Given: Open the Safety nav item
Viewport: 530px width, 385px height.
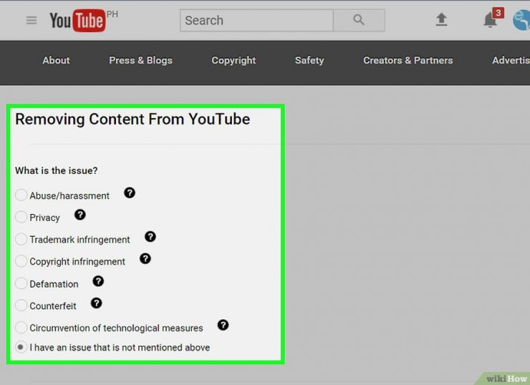Looking at the screenshot, I should pos(309,60).
